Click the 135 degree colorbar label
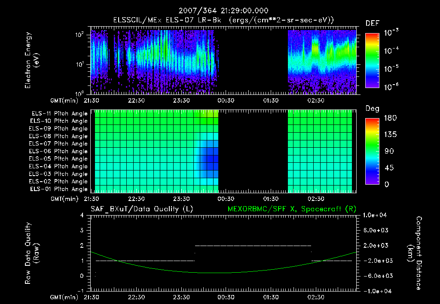Screen dimensions: 440x304 [390, 135]
